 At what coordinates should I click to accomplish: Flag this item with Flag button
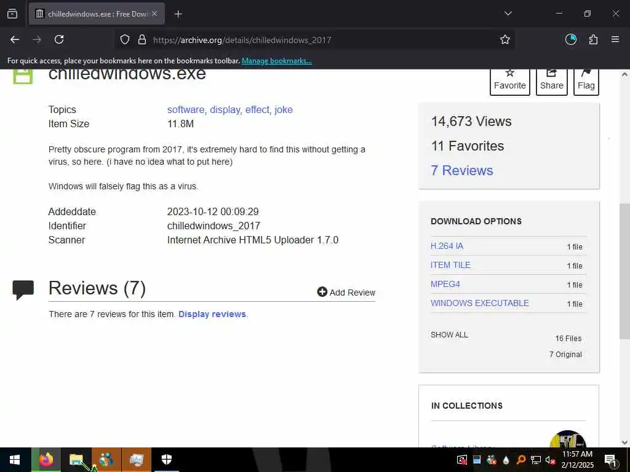click(586, 82)
